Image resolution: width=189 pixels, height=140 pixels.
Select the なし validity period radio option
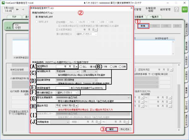click(x=81, y=66)
